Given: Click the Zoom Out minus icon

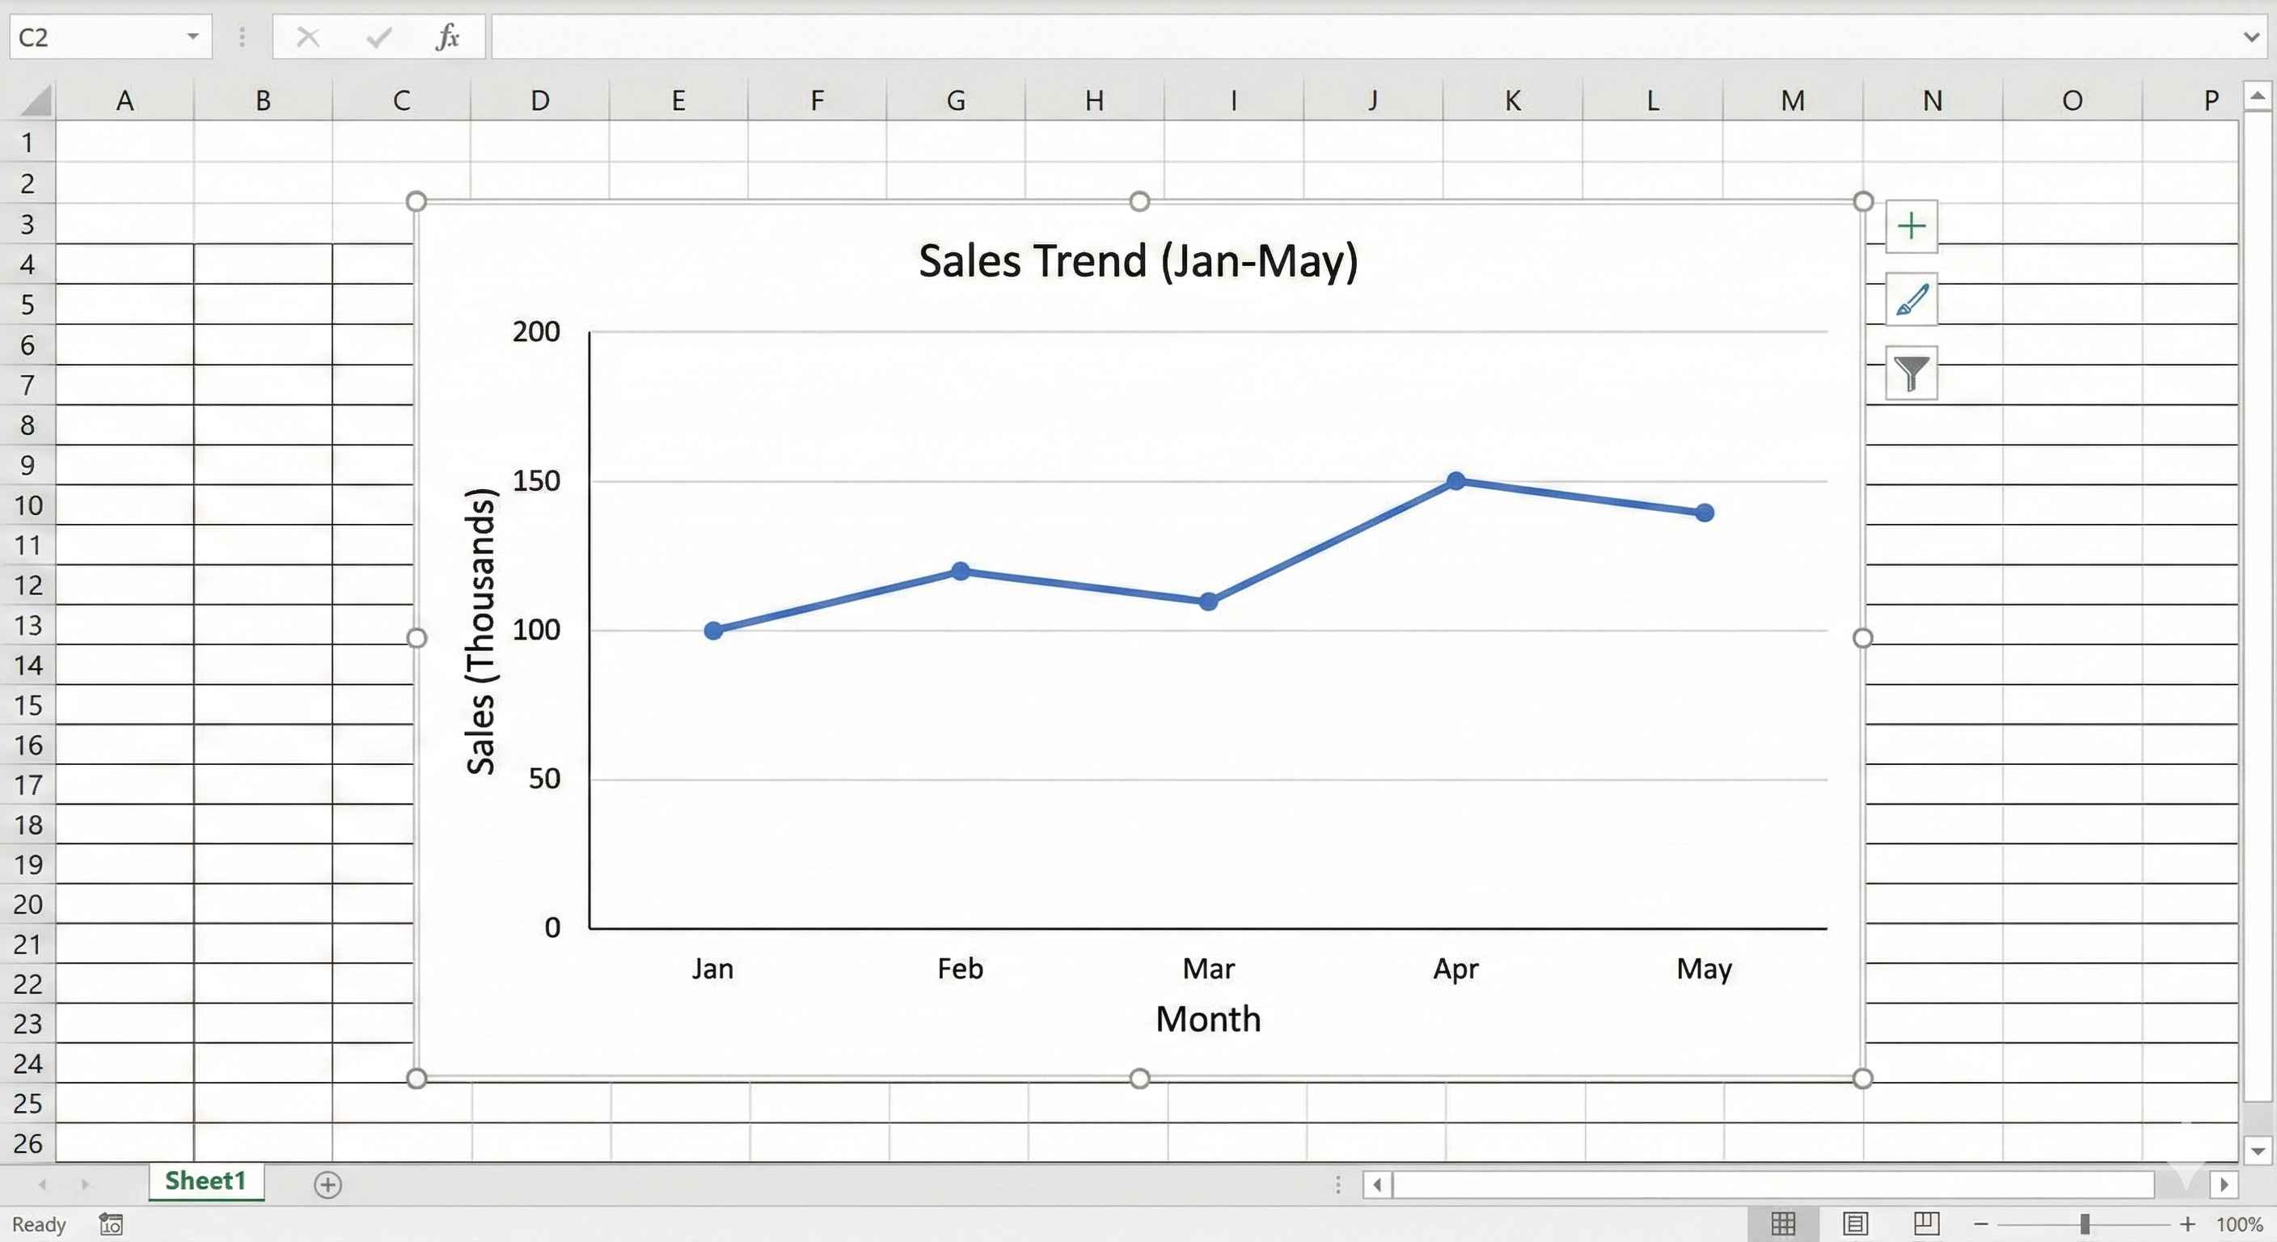Looking at the screenshot, I should [1981, 1224].
